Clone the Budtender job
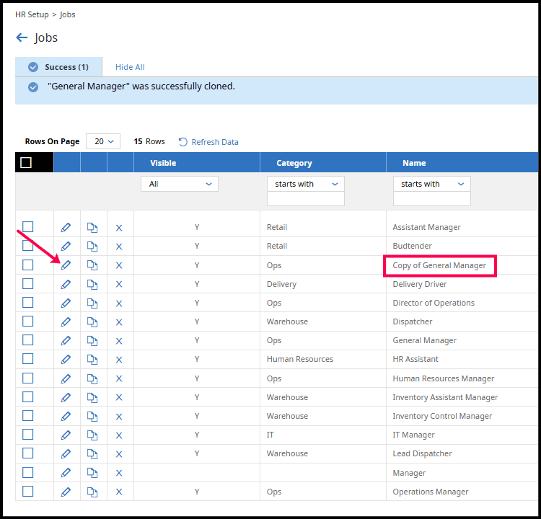 [92, 247]
